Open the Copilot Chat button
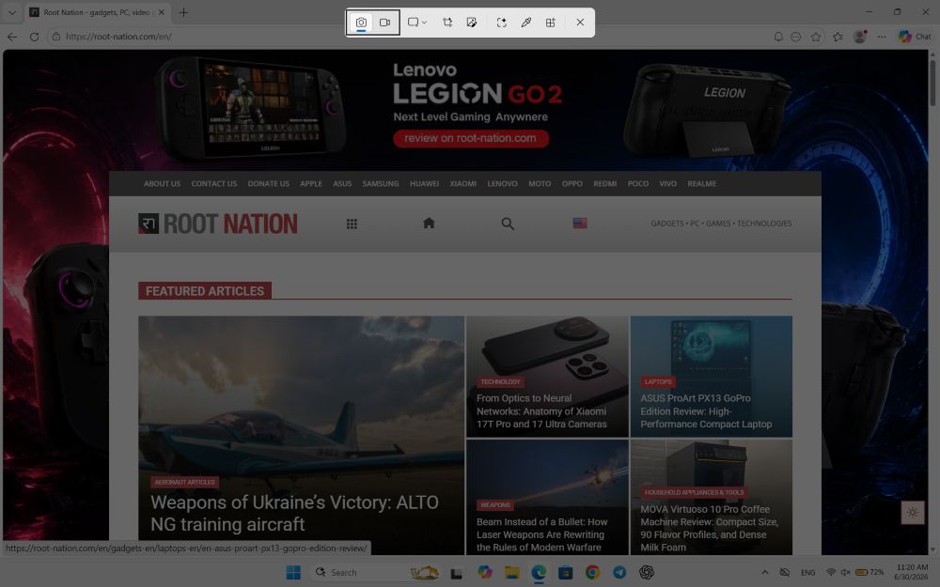 (915, 37)
